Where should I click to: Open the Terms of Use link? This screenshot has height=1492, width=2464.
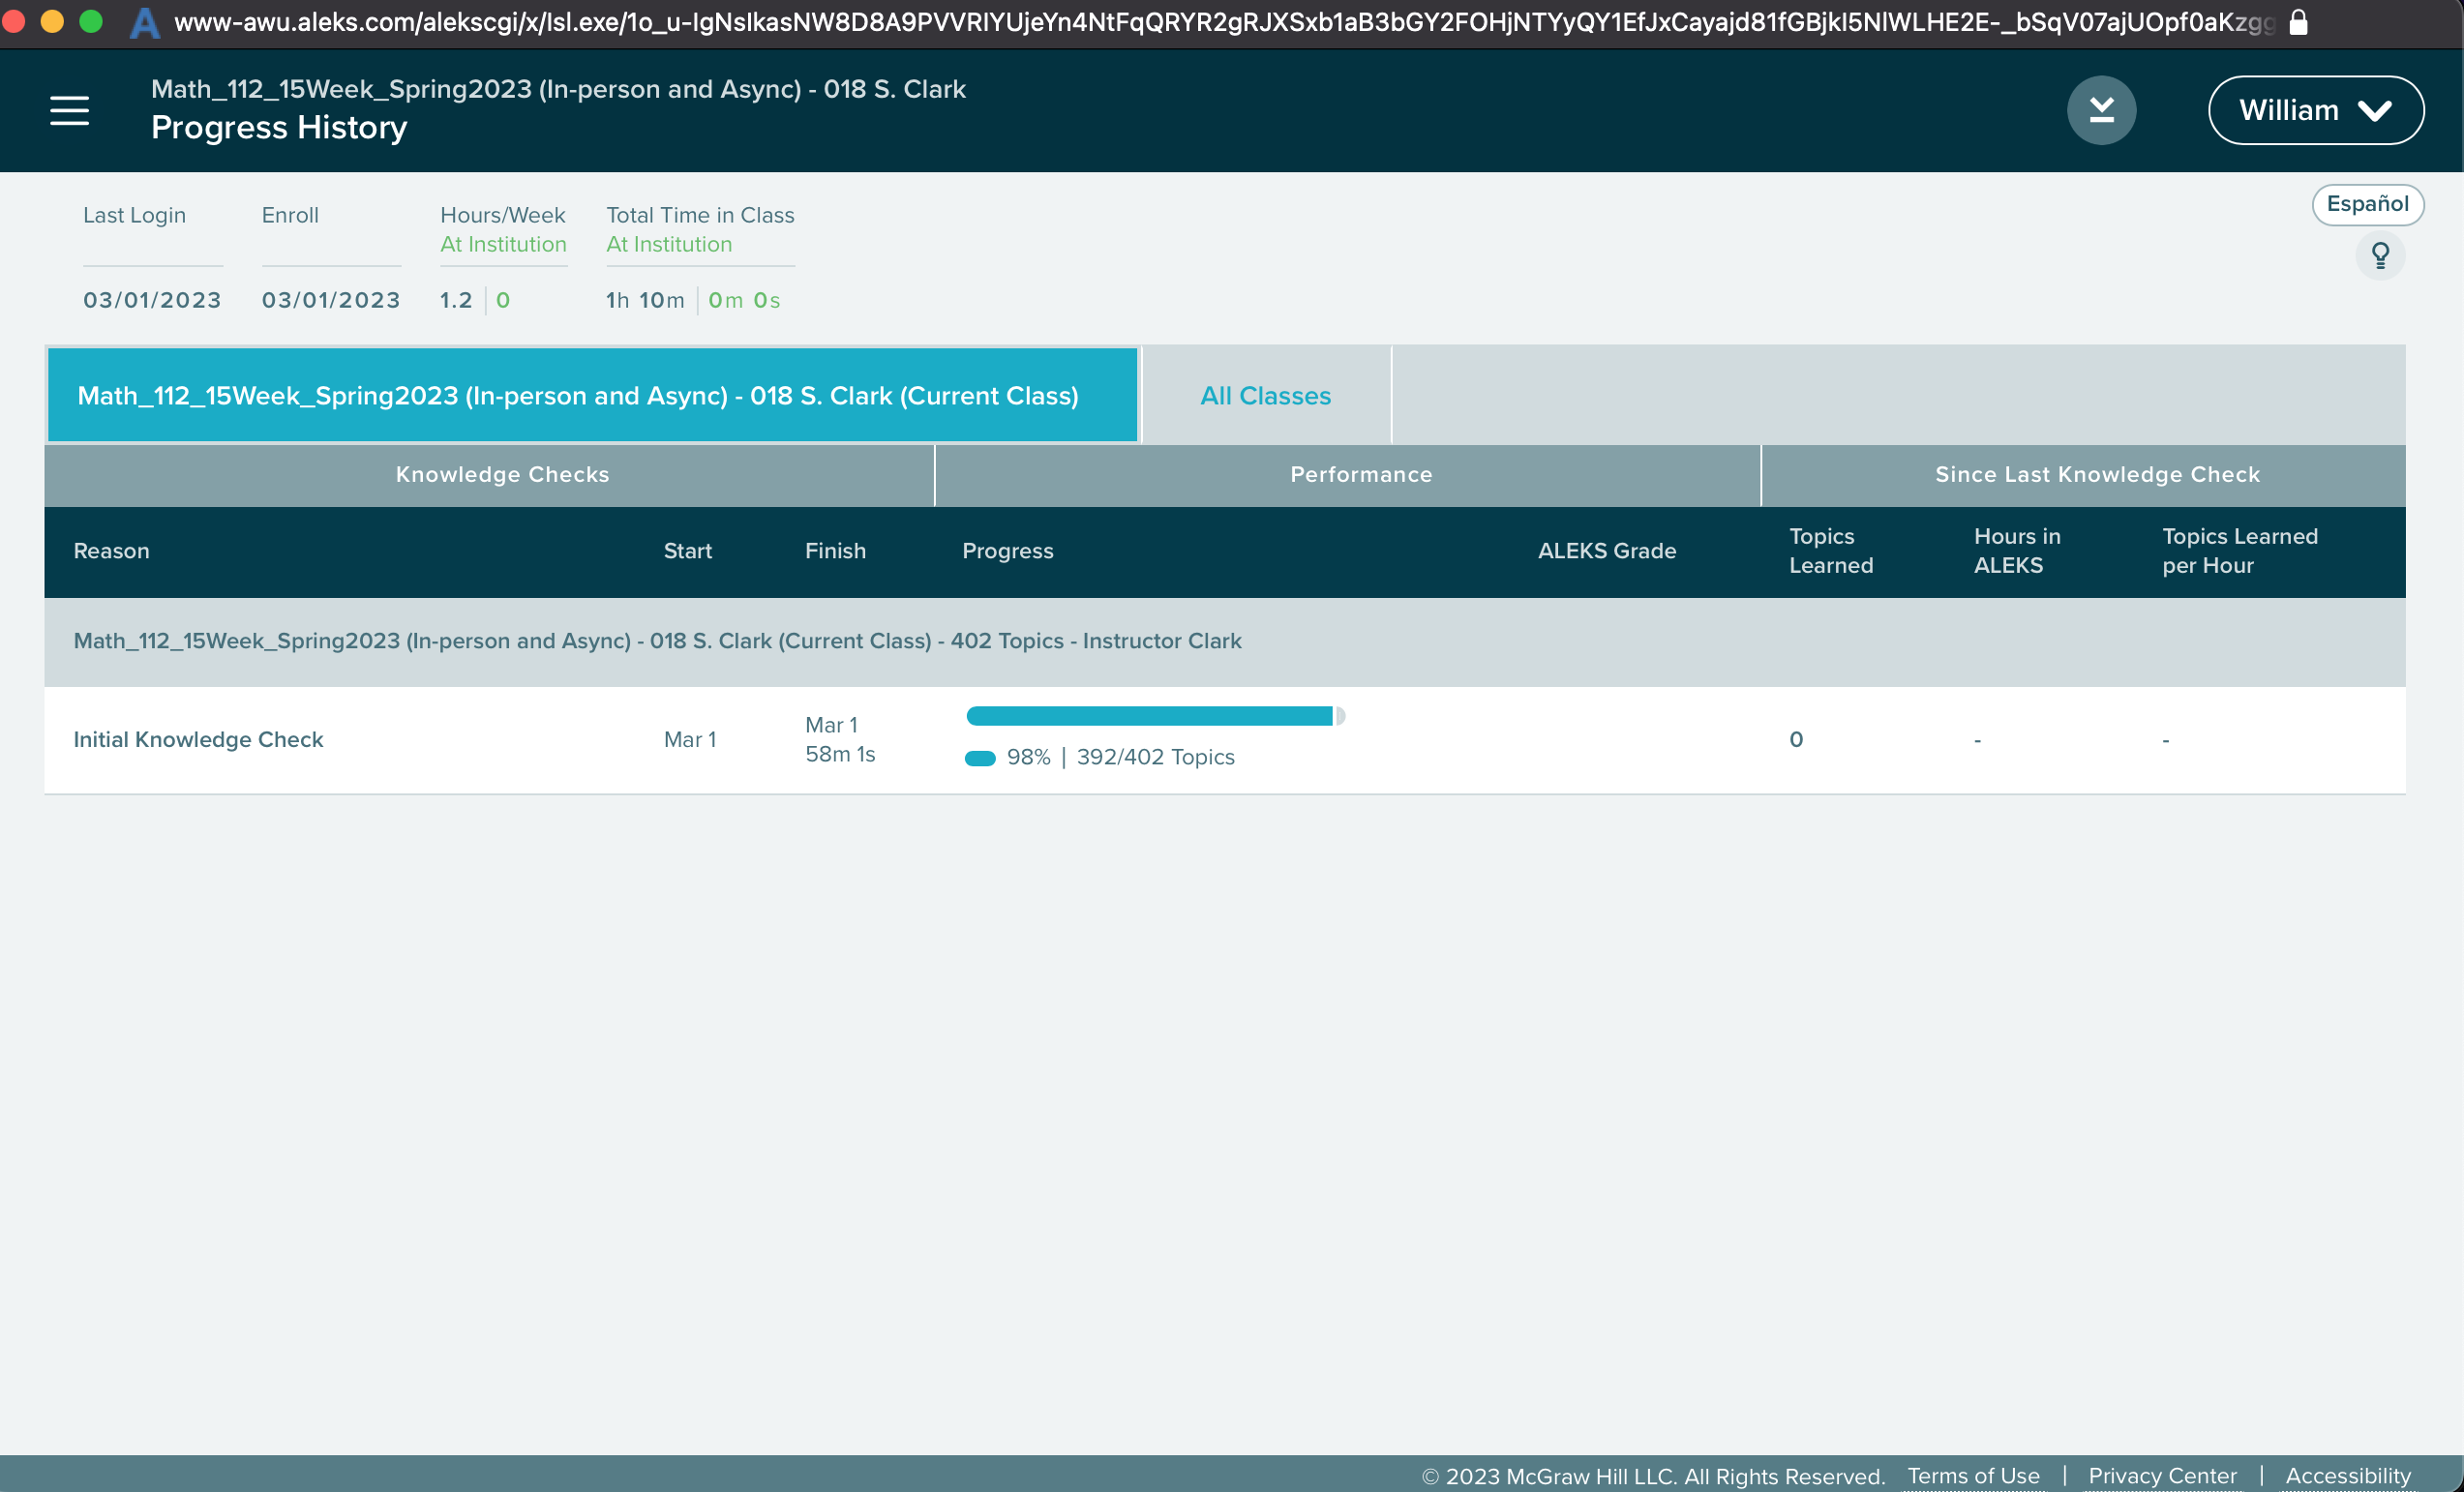click(x=1973, y=1476)
